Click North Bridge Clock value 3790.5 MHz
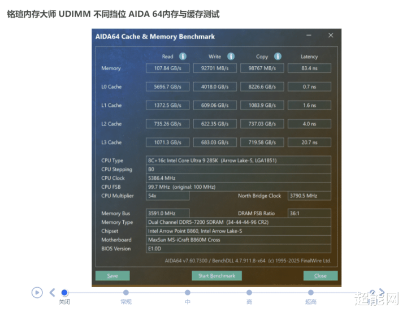Screen dimensions: 407x316 pos(309,196)
